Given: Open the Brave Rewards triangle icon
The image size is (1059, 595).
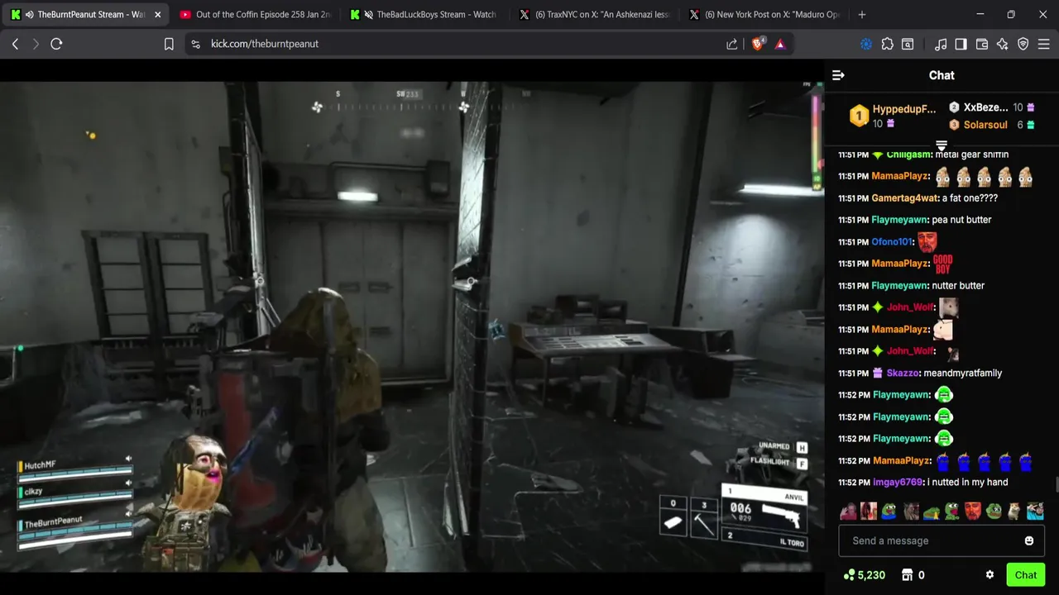Looking at the screenshot, I should click(x=780, y=44).
